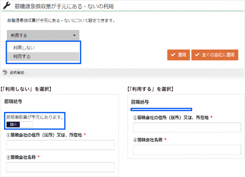Viewport: 245px width, 177px height.
Task: Apply the setting with 適用 button
Action: coord(178,55)
